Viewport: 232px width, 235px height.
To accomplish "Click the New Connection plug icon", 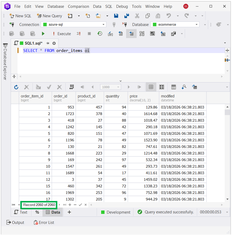I will point(12,24).
